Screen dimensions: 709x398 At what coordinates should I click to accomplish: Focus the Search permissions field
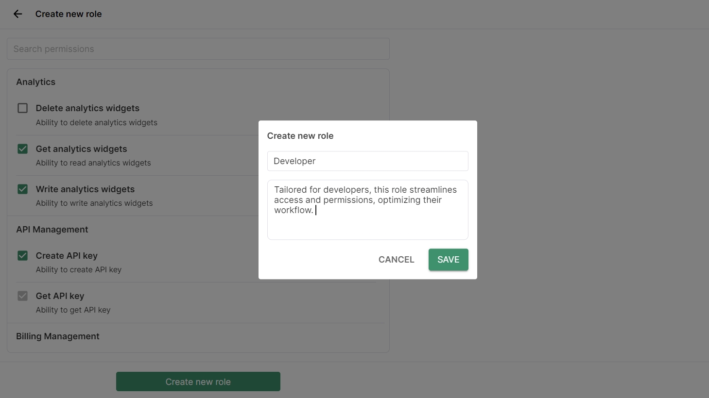(x=198, y=49)
